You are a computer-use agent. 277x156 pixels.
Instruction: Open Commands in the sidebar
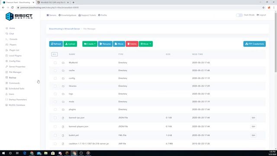click(x=13, y=83)
